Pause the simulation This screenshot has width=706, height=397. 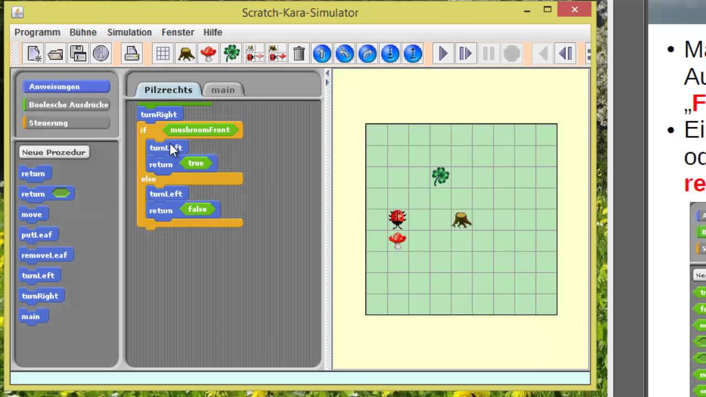(x=489, y=53)
